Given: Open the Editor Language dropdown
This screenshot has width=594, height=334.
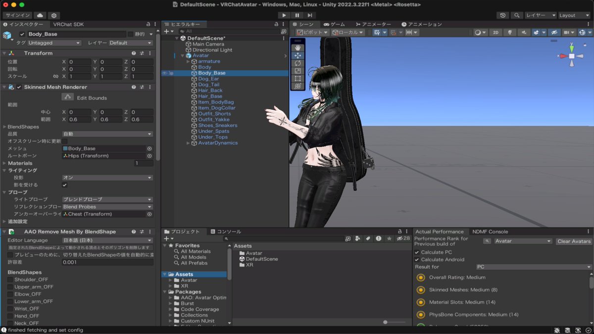Looking at the screenshot, I should 107,240.
